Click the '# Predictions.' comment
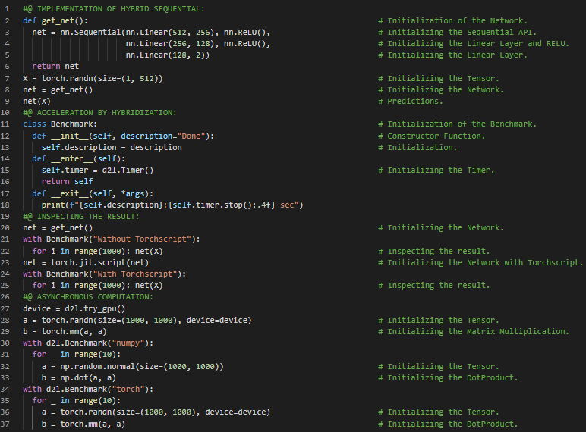This screenshot has height=432, width=586. coord(414,101)
